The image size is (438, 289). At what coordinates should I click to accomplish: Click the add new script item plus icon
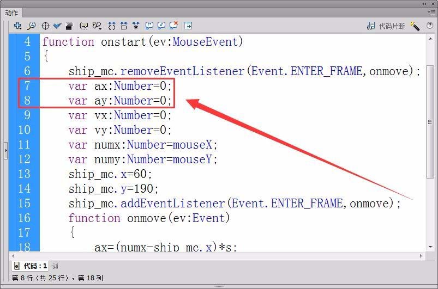tap(17, 26)
